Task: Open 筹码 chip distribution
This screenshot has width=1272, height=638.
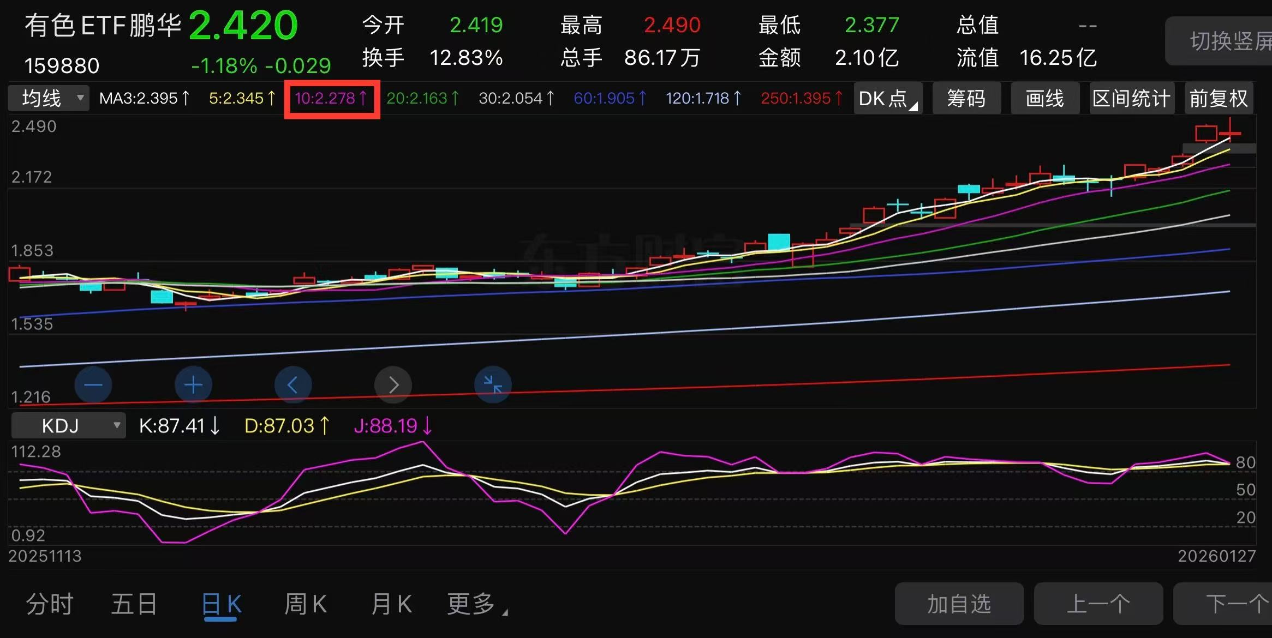Action: [966, 99]
